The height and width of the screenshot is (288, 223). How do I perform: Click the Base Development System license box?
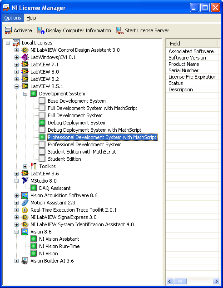42,101
